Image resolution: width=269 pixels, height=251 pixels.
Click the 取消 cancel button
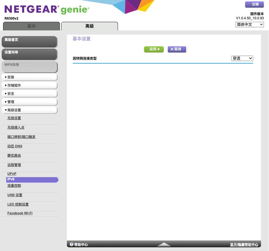tap(177, 49)
